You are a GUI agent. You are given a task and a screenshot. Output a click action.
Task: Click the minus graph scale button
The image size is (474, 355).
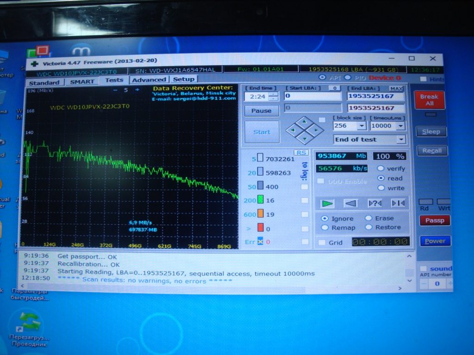click(x=115, y=90)
